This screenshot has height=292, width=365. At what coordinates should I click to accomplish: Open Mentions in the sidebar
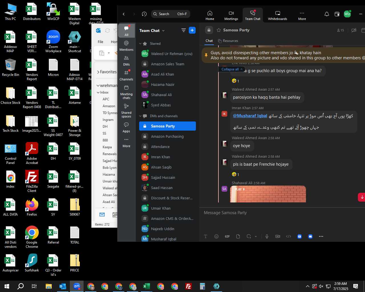pyautogui.click(x=126, y=46)
